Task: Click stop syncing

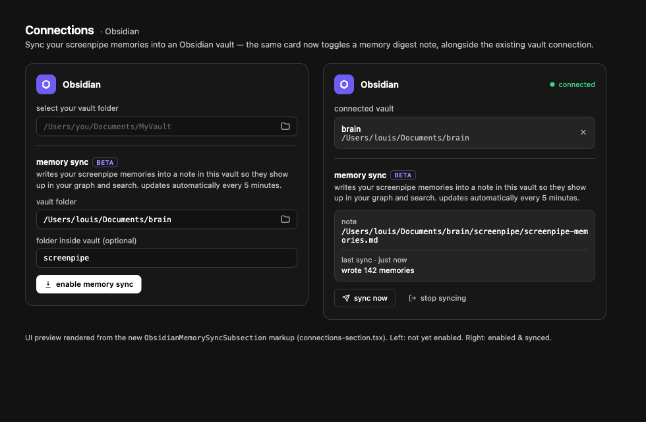Action: pos(438,298)
